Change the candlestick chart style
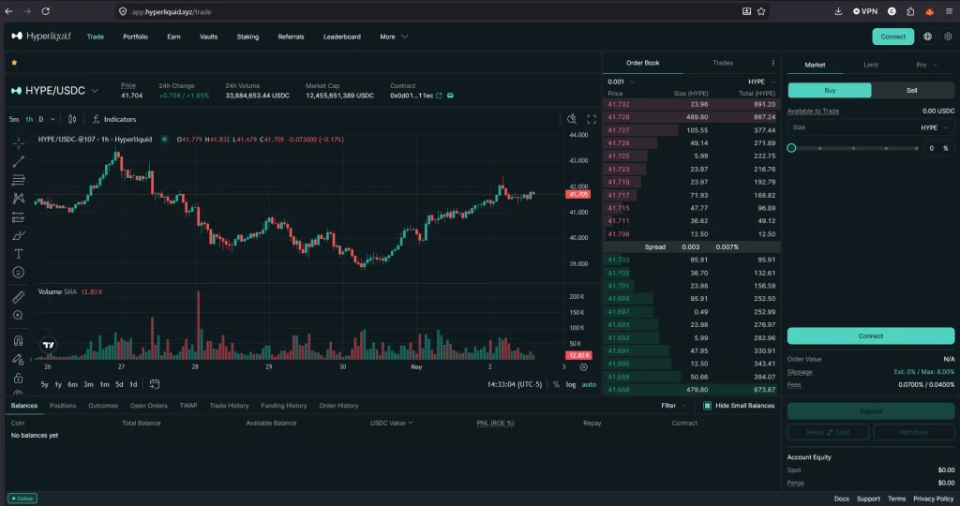The image size is (960, 506). [72, 119]
